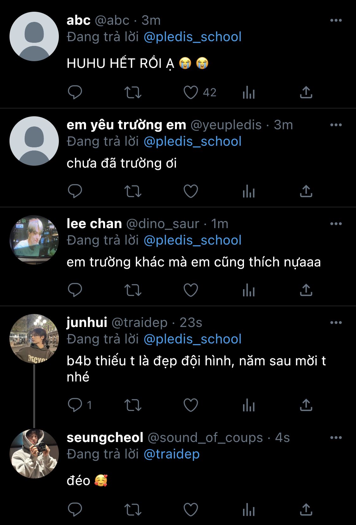This screenshot has height=525, width=356.
Task: Open @pledis_school link in junhui's reply
Action: tap(192, 339)
